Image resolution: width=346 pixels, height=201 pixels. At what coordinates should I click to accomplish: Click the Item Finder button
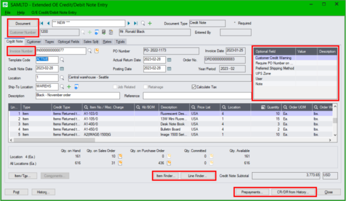(x=166, y=176)
